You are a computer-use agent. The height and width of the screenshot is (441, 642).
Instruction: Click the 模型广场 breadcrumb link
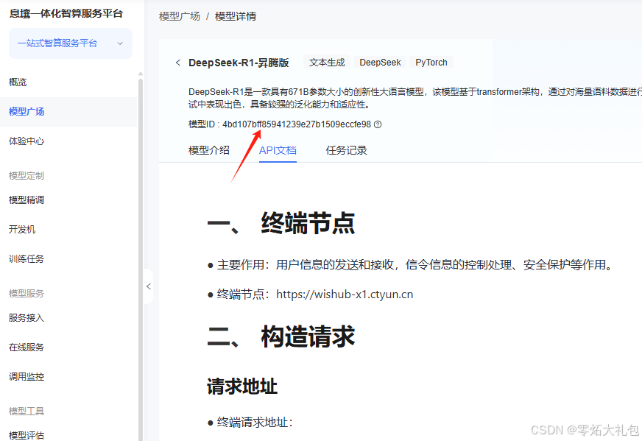[180, 16]
